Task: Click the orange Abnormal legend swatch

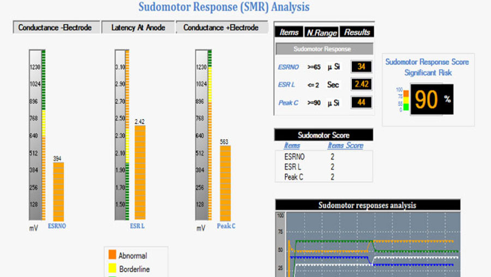Action: (112, 255)
